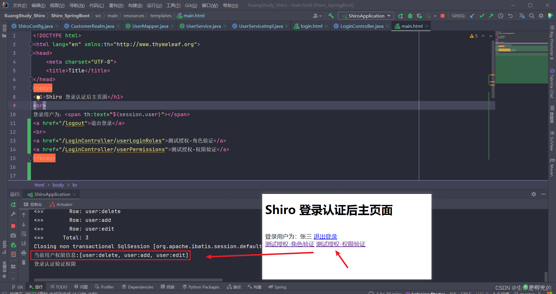Click the body breadcrumb below editor
Image resolution: width=556 pixels, height=294 pixels.
[58, 185]
